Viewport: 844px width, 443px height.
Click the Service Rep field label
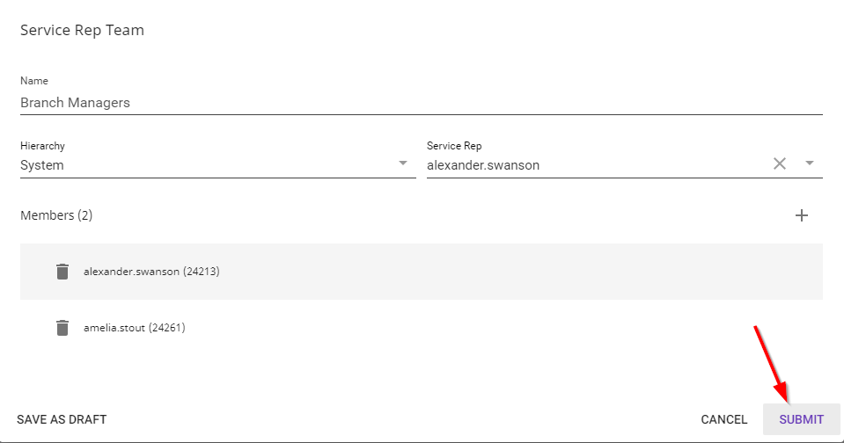pos(454,146)
